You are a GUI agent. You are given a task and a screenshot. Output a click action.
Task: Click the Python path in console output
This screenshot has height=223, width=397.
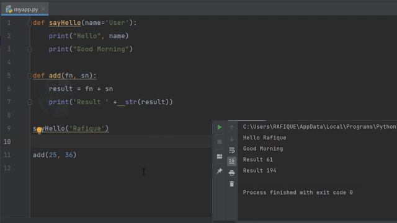point(319,126)
